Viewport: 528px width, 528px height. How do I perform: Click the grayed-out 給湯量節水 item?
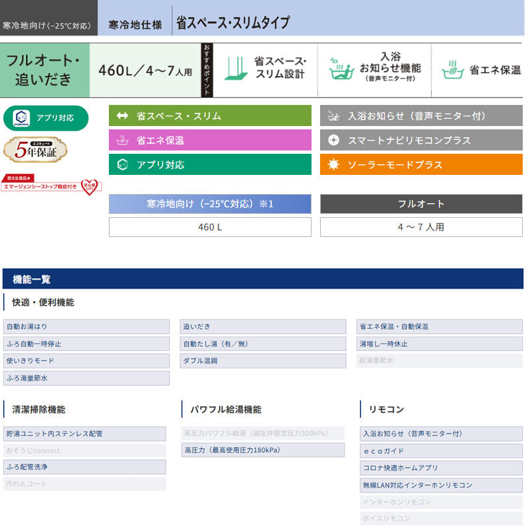(440, 360)
